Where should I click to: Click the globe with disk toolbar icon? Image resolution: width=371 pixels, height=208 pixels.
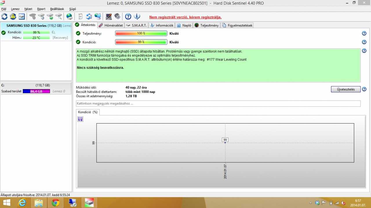pos(70,16)
